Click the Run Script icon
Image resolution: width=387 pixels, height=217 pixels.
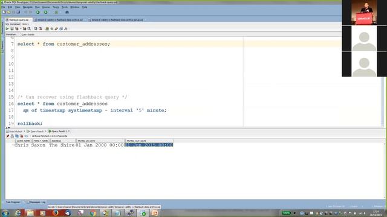tap(12, 29)
